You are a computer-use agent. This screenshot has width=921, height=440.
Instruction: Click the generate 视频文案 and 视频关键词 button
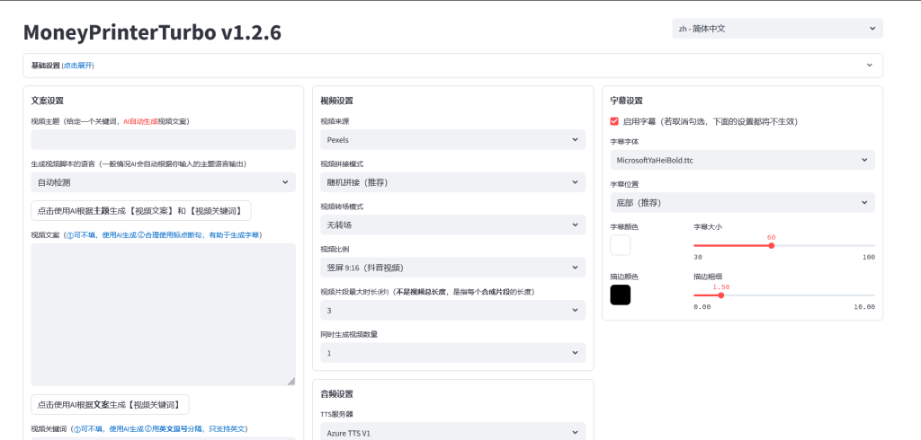[x=141, y=210]
